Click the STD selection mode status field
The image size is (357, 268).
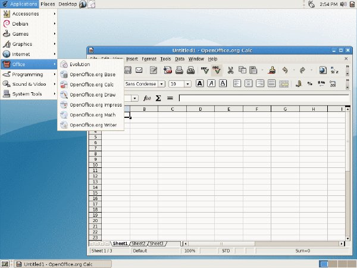tap(226, 251)
